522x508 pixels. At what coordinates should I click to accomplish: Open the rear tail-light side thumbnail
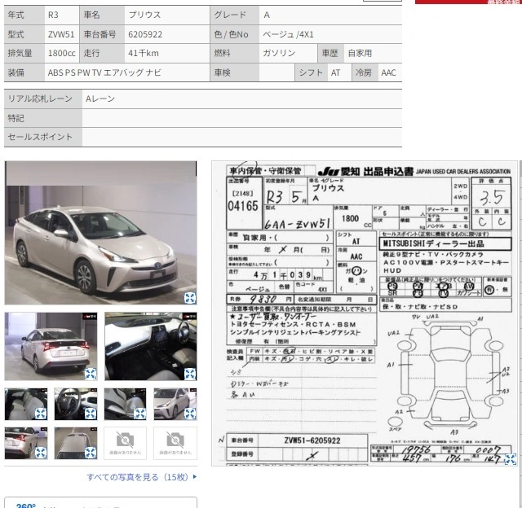point(26,443)
